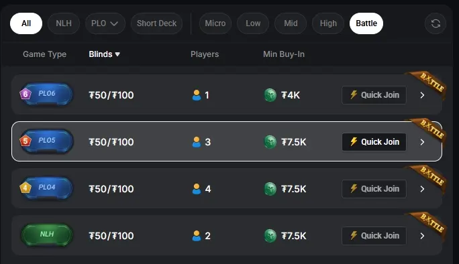Toggle the Micro stakes filter

[x=215, y=23]
